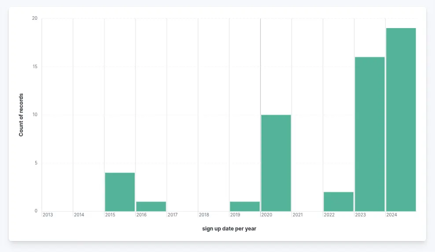This screenshot has width=435, height=252.
Task: Click the 2024 x-axis tick label
Action: 391,215
